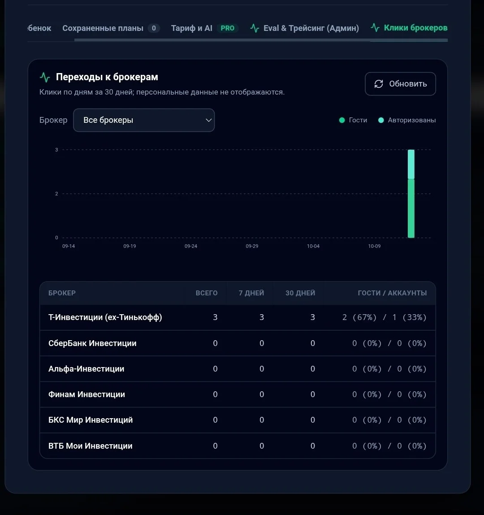This screenshot has height=515, width=484.
Task: Click the pulse icon beside Переходы к брокерам
Action: click(x=45, y=77)
